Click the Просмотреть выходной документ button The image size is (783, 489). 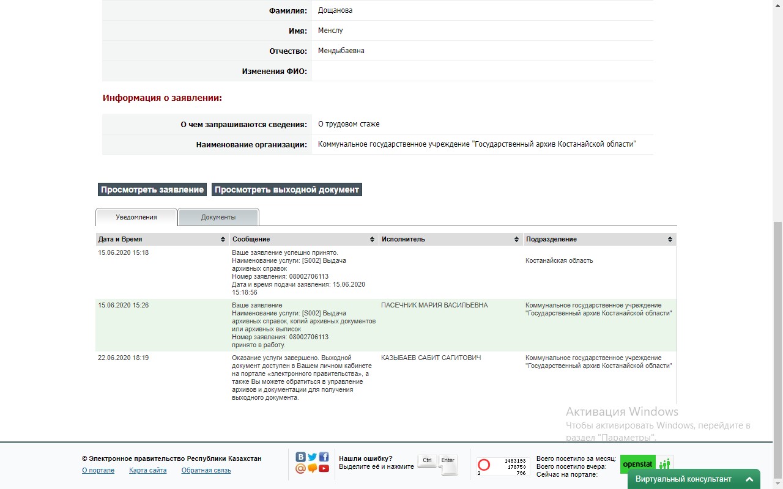287,189
